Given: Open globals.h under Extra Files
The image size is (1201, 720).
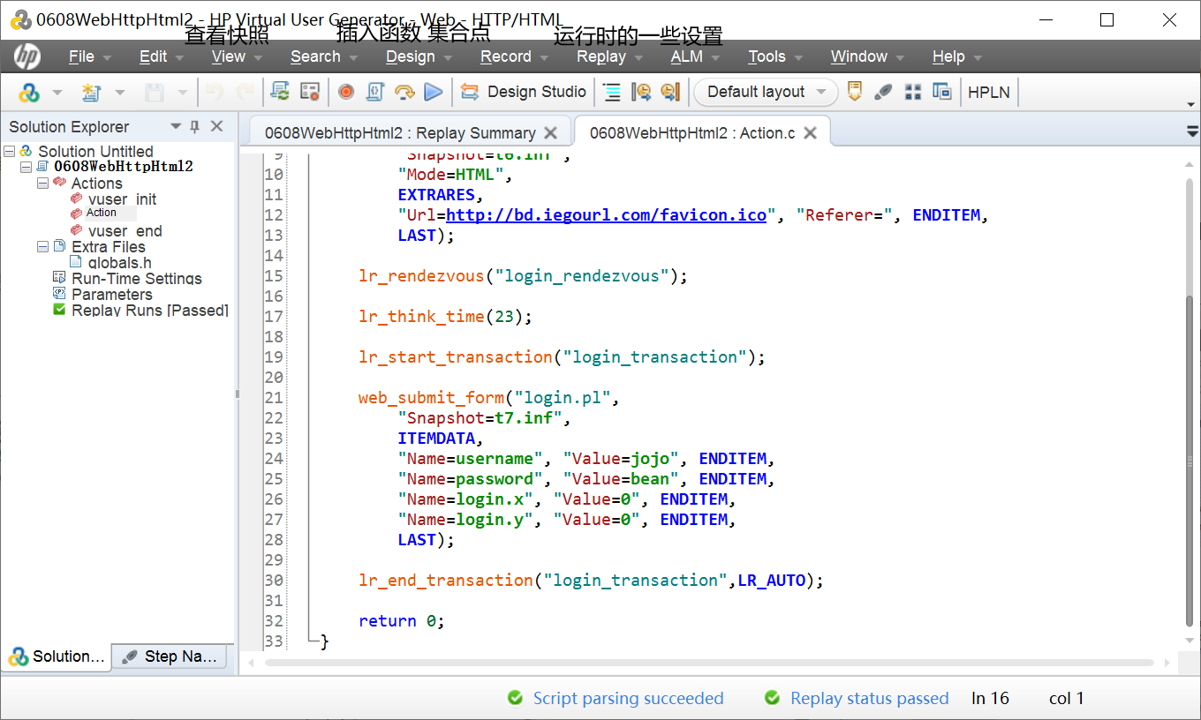Looking at the screenshot, I should click(120, 263).
